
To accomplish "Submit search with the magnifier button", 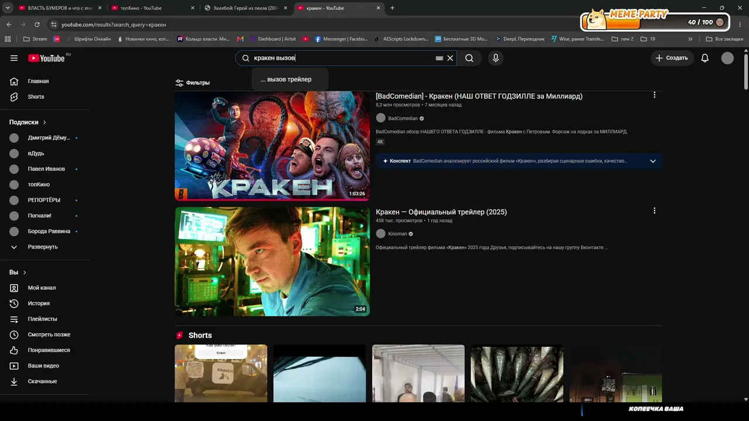I will (469, 58).
